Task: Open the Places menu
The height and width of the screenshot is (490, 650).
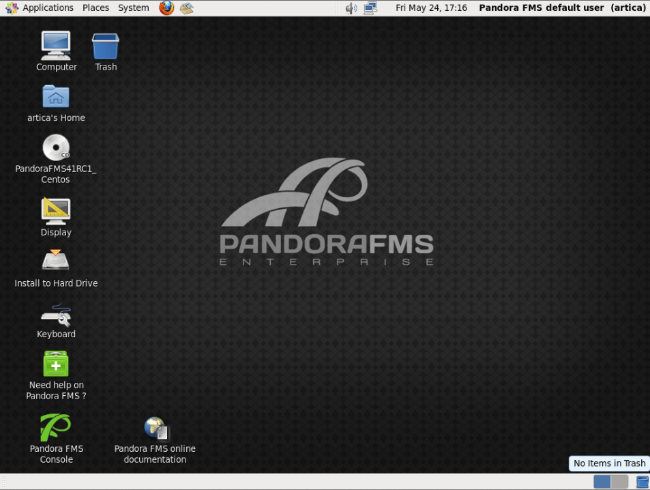Action: [x=95, y=8]
